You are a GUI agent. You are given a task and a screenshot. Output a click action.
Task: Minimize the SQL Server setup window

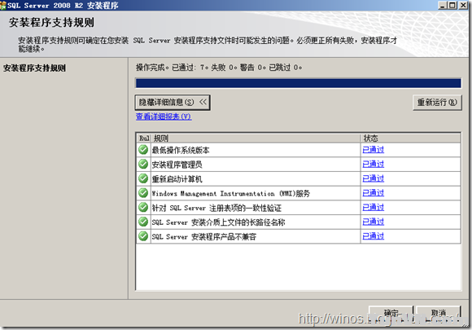(443, 5)
